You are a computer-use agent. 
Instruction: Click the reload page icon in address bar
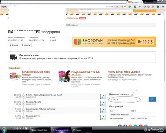(x=112, y=7)
